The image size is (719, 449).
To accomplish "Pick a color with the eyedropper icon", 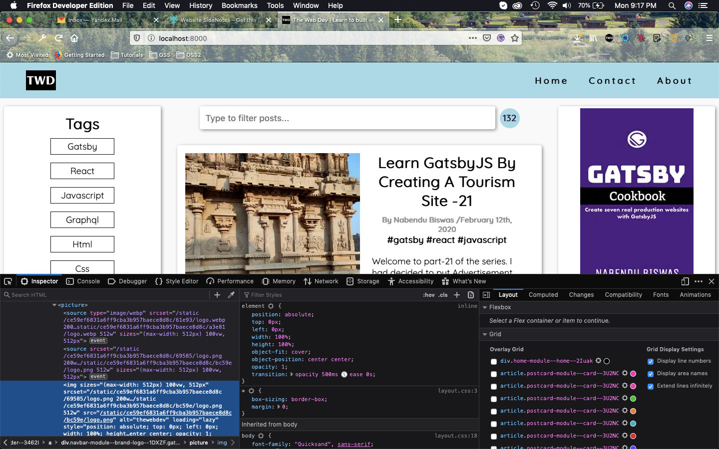I will click(231, 295).
